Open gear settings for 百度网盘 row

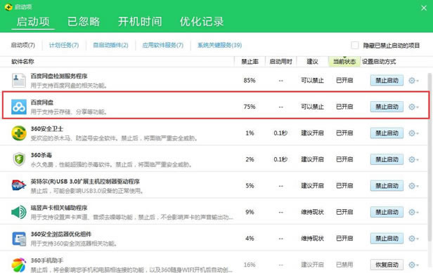(x=413, y=107)
